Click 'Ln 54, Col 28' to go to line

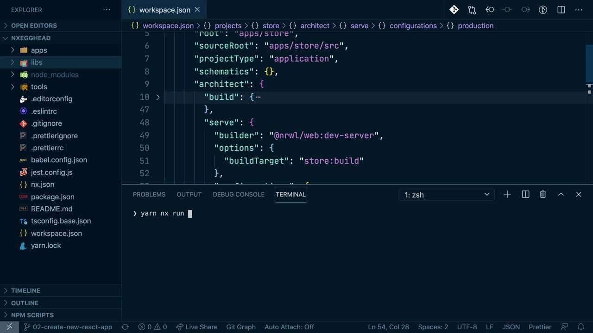388,327
